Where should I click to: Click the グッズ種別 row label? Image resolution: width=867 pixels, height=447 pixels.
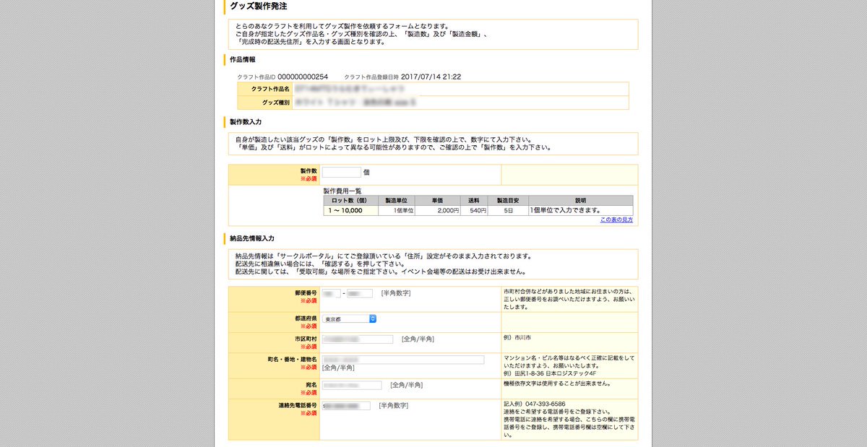point(275,103)
